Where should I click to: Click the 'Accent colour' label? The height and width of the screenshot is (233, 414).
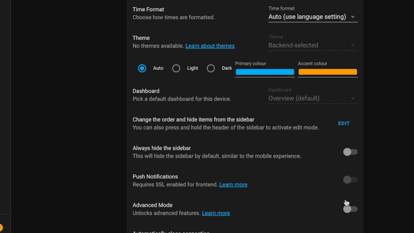point(312,64)
